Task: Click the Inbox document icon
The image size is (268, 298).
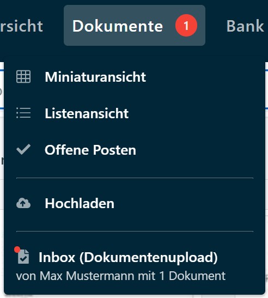Action: (x=23, y=257)
